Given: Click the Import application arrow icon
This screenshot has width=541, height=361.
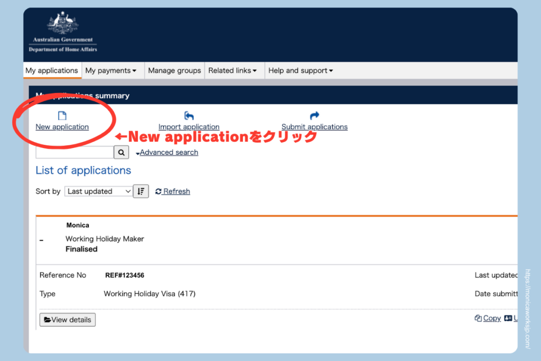Looking at the screenshot, I should tap(189, 116).
